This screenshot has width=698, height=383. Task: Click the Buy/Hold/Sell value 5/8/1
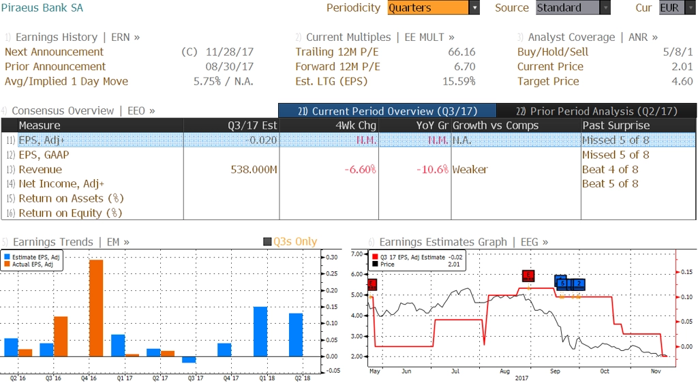[678, 52]
